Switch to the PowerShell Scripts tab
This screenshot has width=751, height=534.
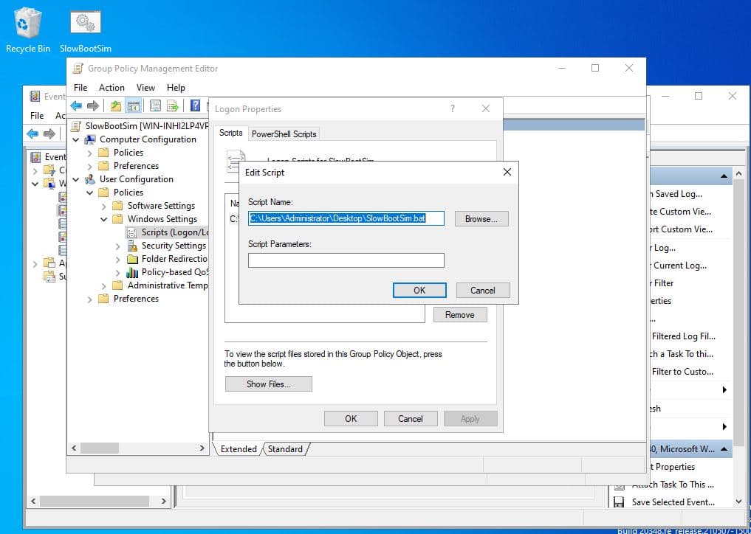click(x=284, y=133)
